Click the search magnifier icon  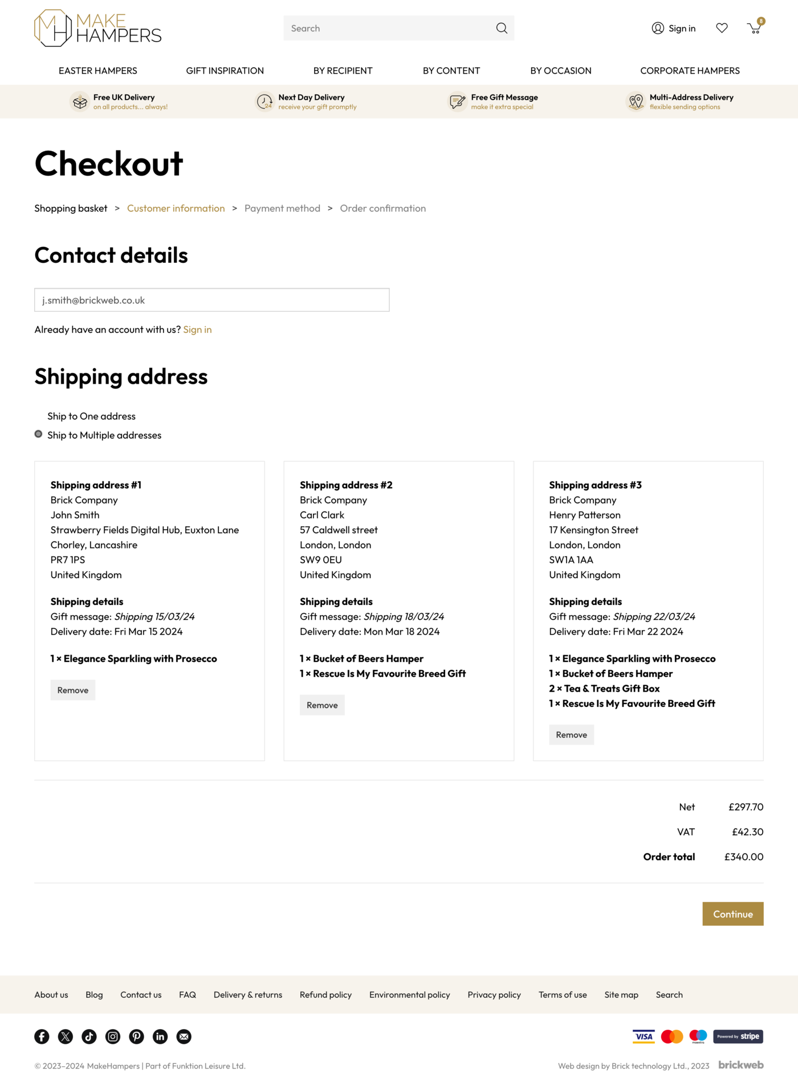pos(502,29)
